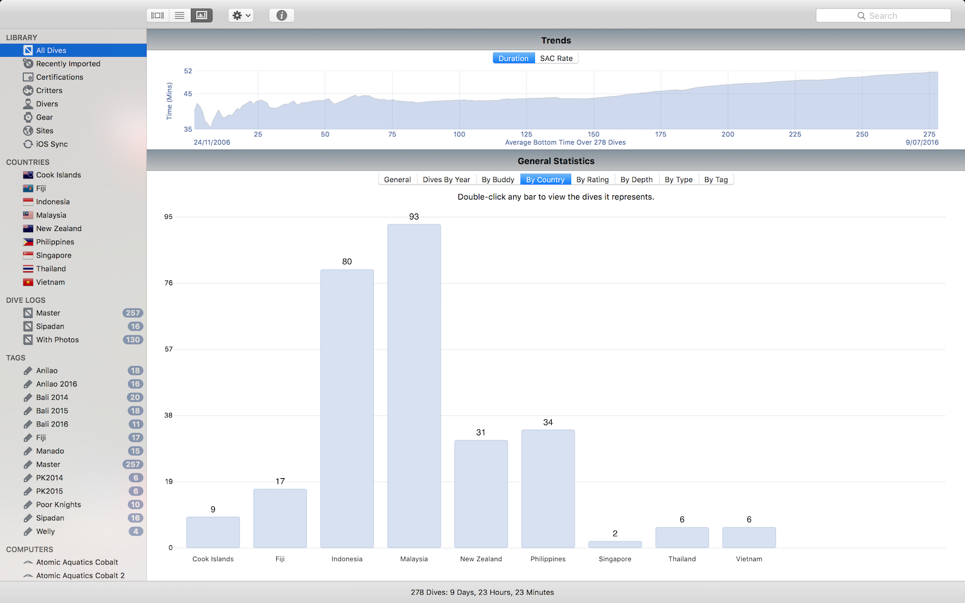Switch to cover flow view
Screen dimensions: 965x603
point(157,16)
